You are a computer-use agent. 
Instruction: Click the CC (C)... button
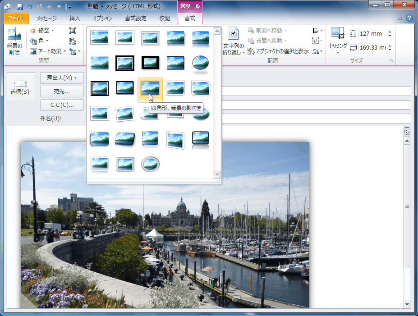pyautogui.click(x=62, y=105)
